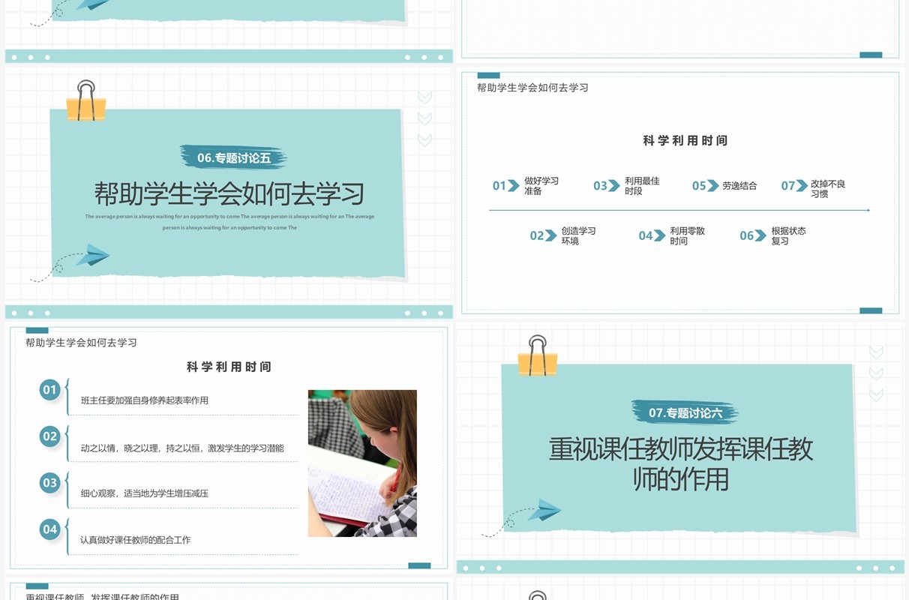Click the large title 帮助学生学会如何去学习 on the 06 slide
This screenshot has height=600, width=909.
click(229, 193)
